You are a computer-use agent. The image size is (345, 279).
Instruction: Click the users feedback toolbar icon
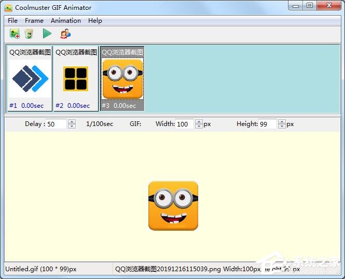tap(65, 34)
